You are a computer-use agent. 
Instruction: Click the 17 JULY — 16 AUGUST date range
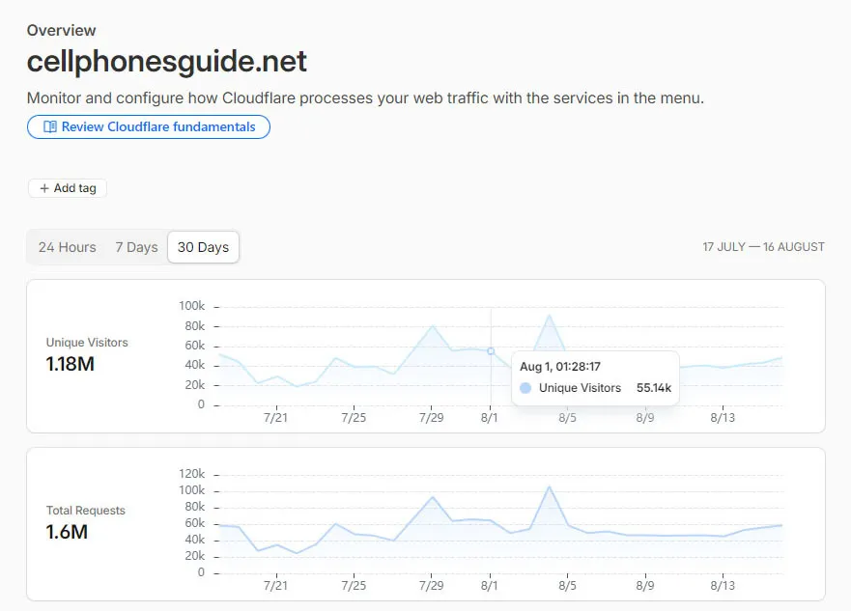click(x=764, y=247)
